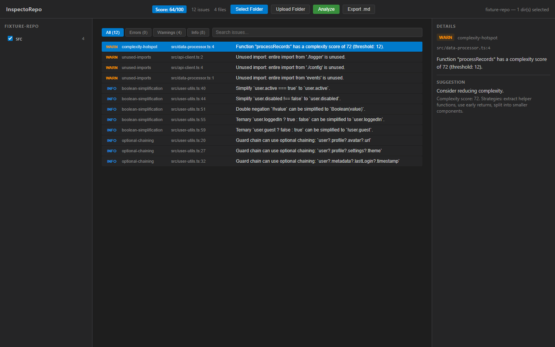Click the 'Consider reducing complexity.' suggestion text
Screen dimensions: 555x347
click(x=470, y=91)
